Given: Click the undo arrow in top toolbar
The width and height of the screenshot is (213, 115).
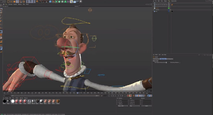Looking at the screenshot, I should pyautogui.click(x=2, y=2).
